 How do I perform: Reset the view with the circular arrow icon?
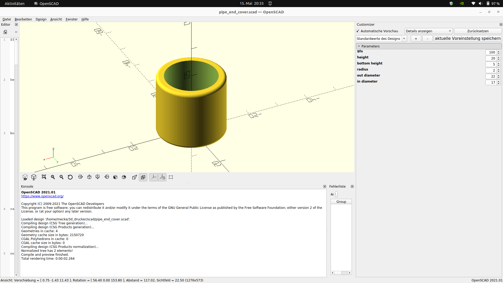[70, 177]
